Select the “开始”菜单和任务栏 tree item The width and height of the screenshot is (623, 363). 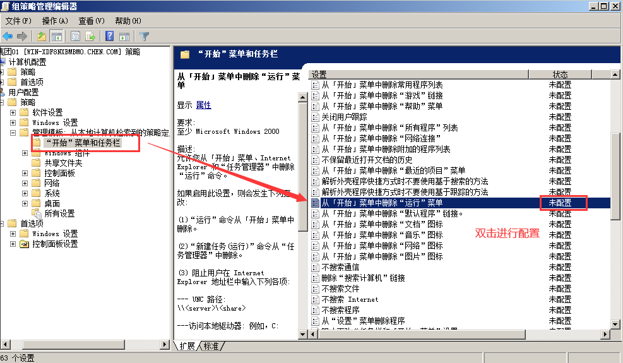tap(83, 143)
